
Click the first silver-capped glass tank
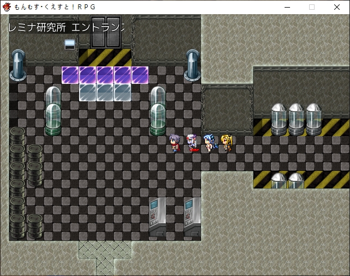(x=279, y=120)
